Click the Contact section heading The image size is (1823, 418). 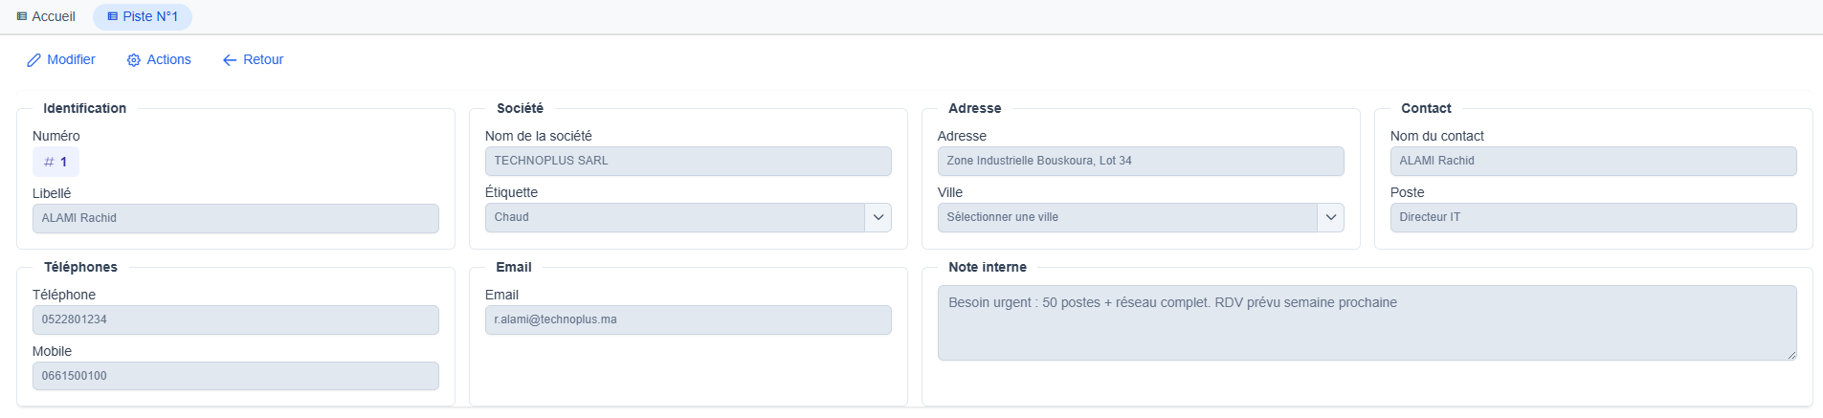[1426, 108]
